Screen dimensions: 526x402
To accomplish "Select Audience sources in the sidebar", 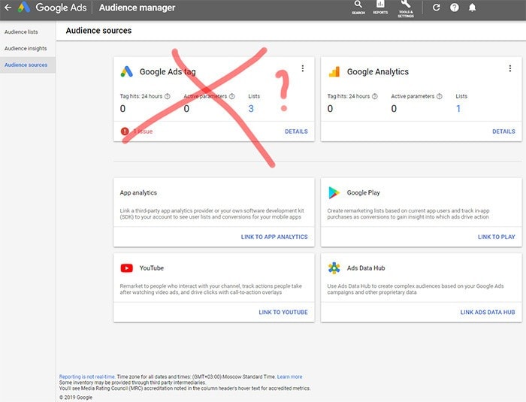I will pos(26,65).
